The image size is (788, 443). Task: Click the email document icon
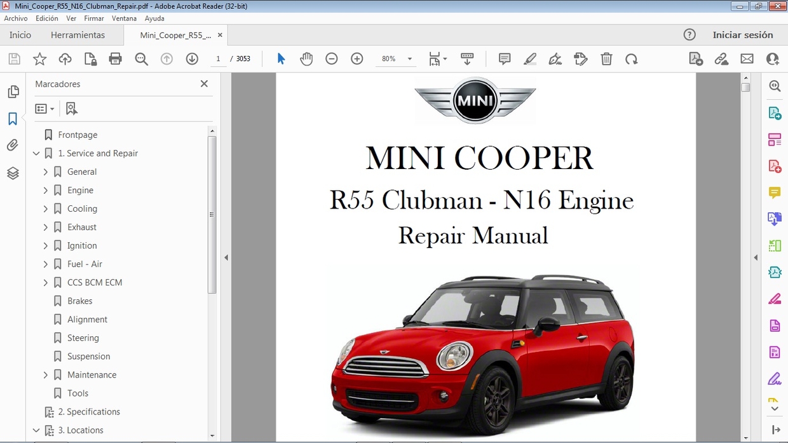coord(747,58)
